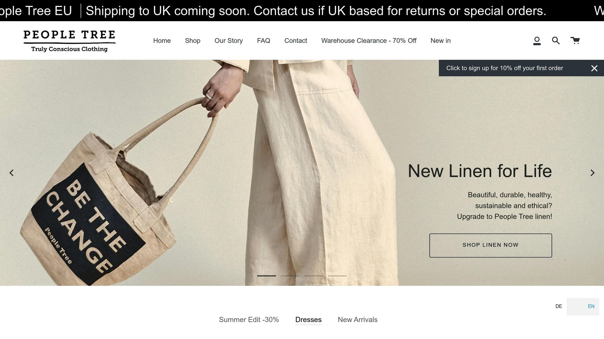Advance to next slide with right arrow
The image size is (604, 339).
(x=592, y=173)
